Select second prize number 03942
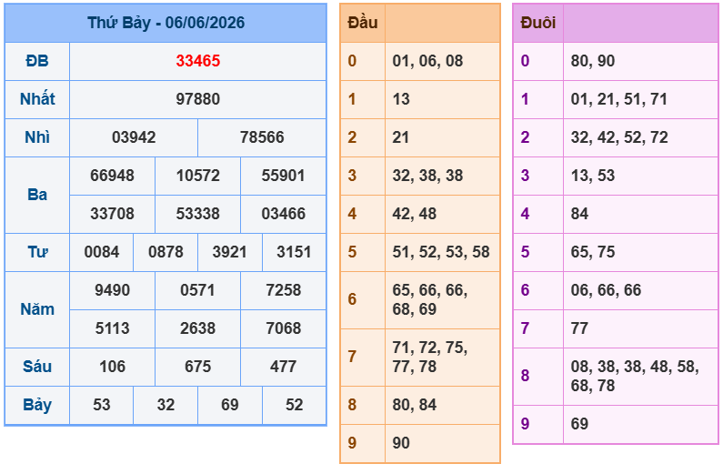The height and width of the screenshot is (474, 723). click(x=134, y=137)
